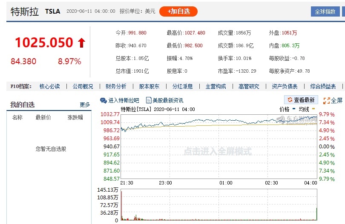Click the 成交量 1856万 entry

234,33
